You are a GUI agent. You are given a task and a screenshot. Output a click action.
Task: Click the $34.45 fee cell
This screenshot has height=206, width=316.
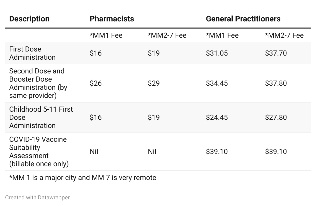coord(217,83)
